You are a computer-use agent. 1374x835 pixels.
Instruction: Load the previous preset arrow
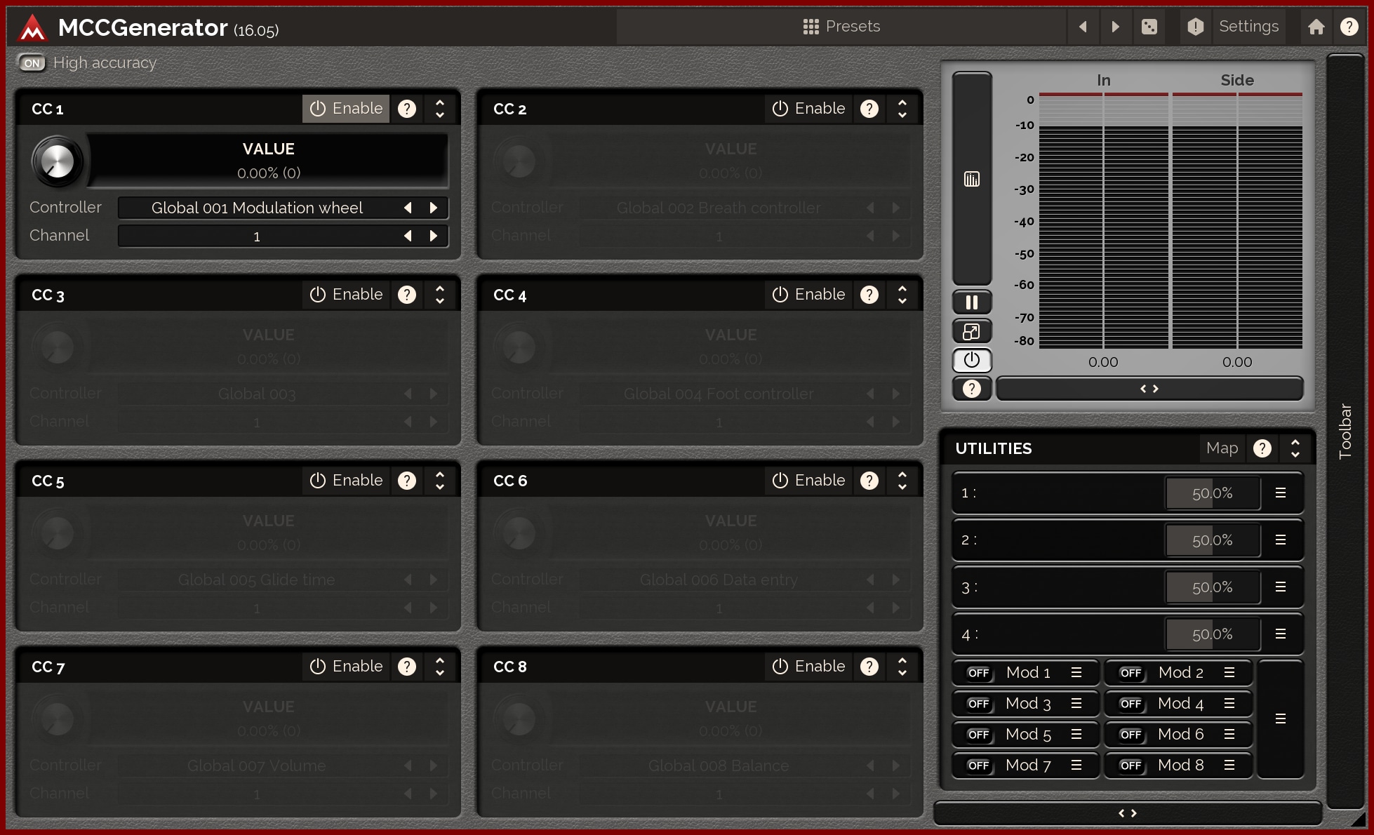tap(1083, 27)
